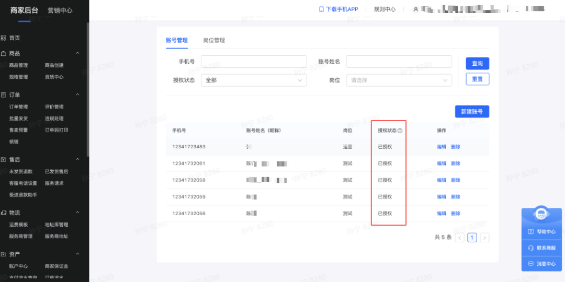The height and width of the screenshot is (282, 565).
Task: Open 客服电话设置 in sidebar
Action: (x=23, y=183)
